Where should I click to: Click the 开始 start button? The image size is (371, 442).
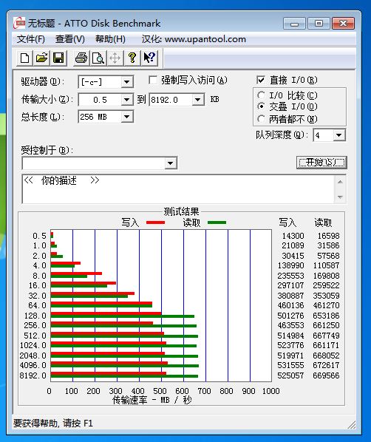(x=321, y=163)
